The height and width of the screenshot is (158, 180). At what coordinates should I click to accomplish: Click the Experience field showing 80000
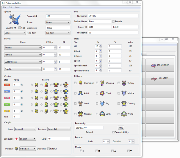[58, 28]
